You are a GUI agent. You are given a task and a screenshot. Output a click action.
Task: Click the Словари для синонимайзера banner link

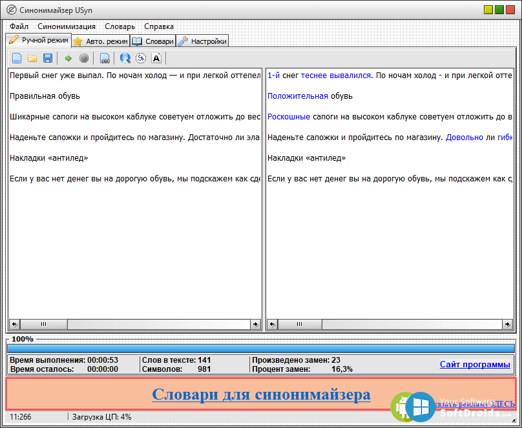[262, 394]
